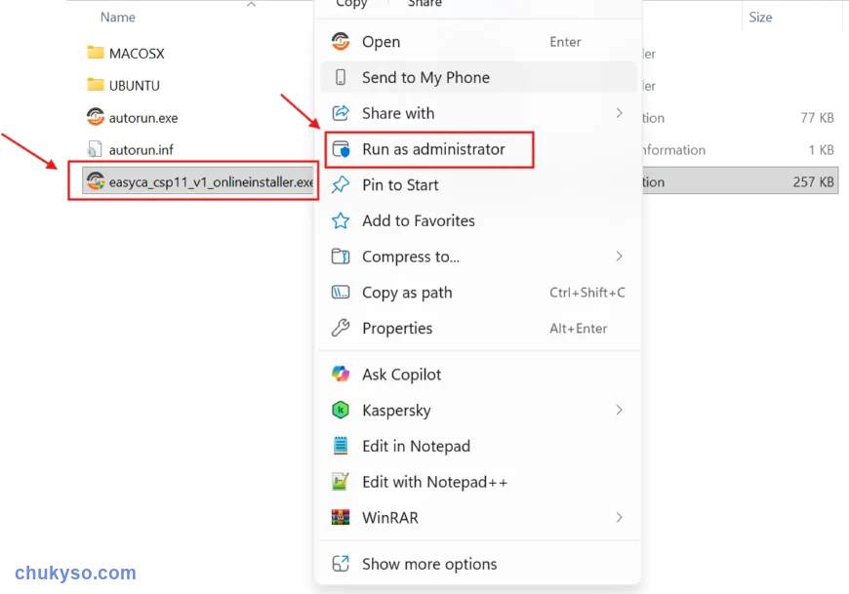Select the autorun.exe file icon

[x=96, y=117]
